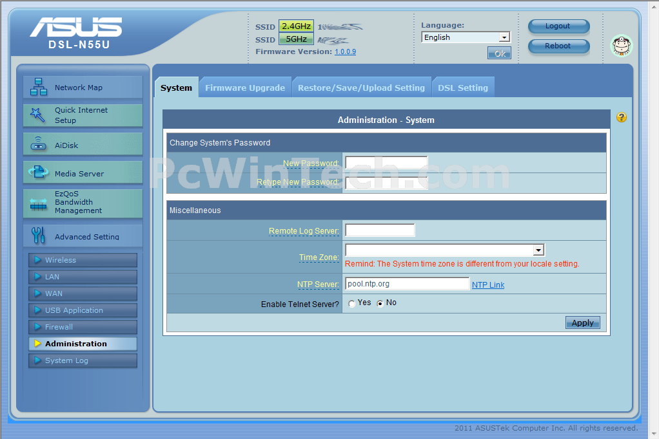659x439 pixels.
Task: Click the Time Zone help label
Action: [319, 257]
